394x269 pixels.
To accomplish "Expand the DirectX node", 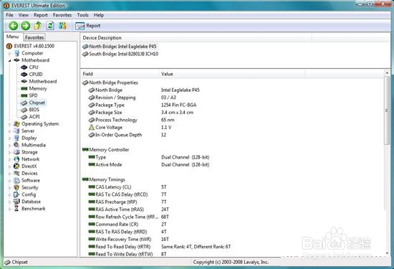I will (x=9, y=166).
